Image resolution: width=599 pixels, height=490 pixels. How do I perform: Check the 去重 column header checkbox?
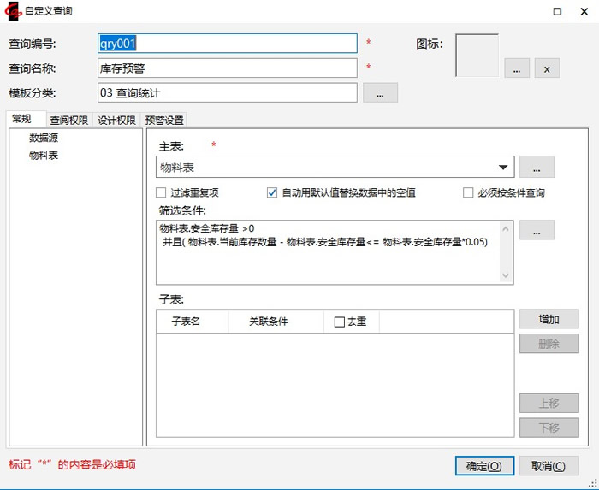(x=340, y=322)
